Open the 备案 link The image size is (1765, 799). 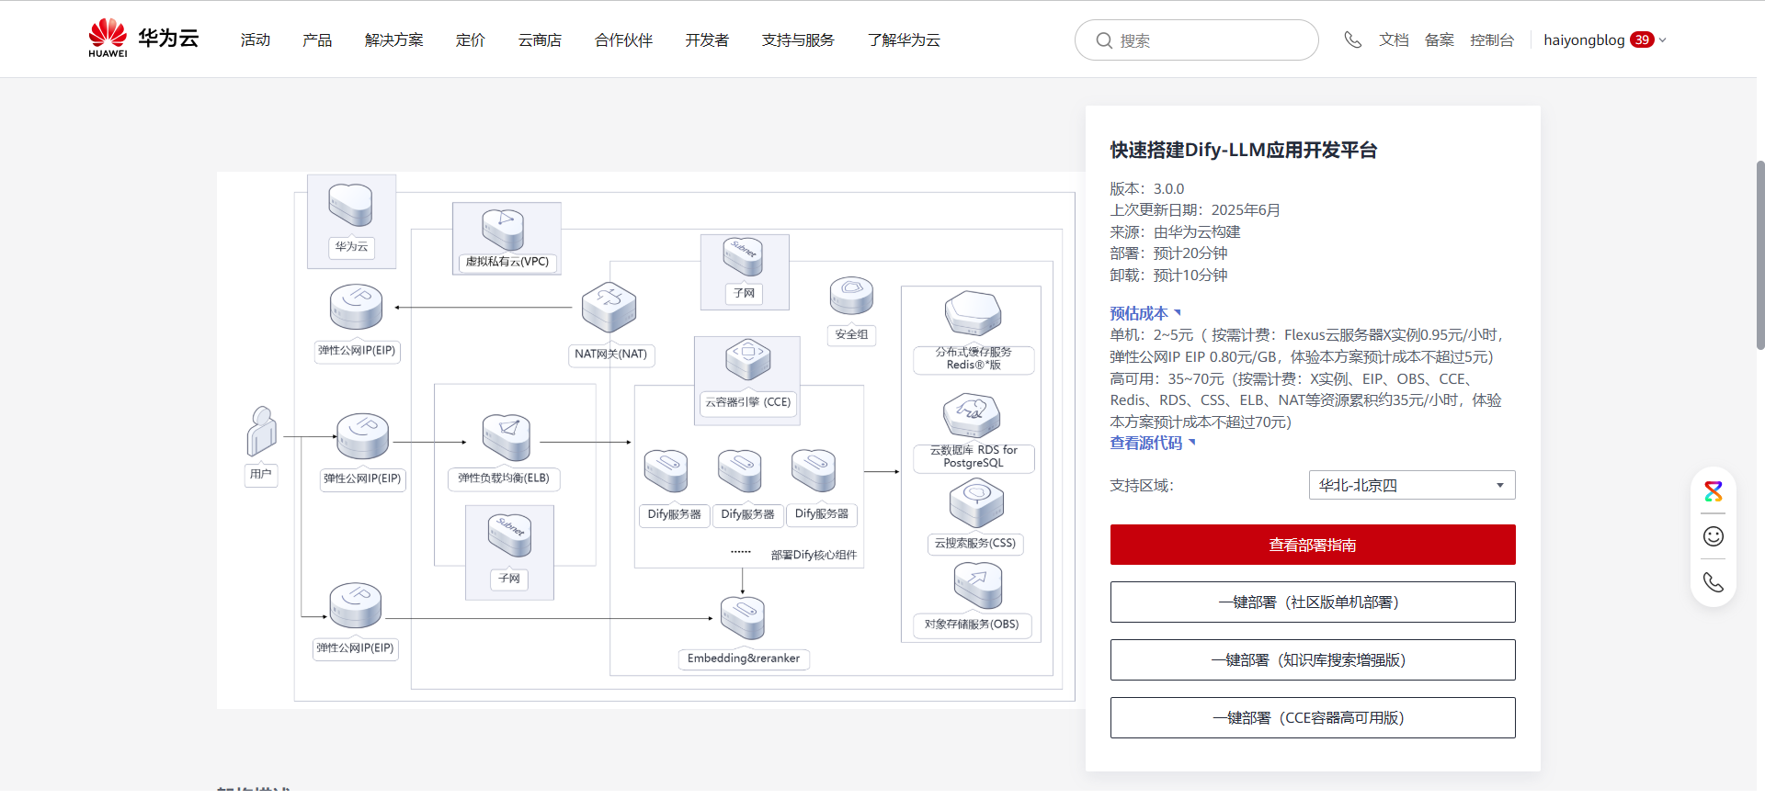click(x=1440, y=39)
